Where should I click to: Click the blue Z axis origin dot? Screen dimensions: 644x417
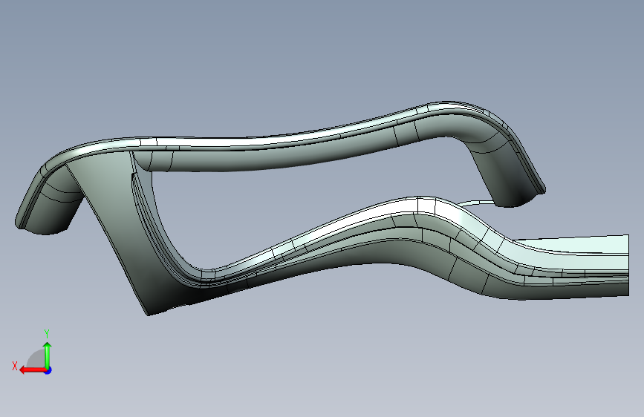pyautogui.click(x=48, y=370)
